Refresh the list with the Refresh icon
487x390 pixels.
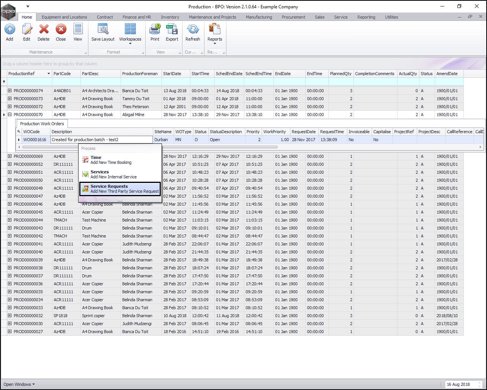coord(193,30)
